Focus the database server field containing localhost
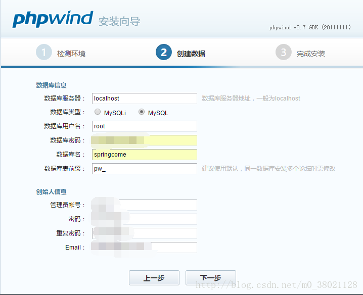Screen dimensions: 363x295 click(145, 99)
